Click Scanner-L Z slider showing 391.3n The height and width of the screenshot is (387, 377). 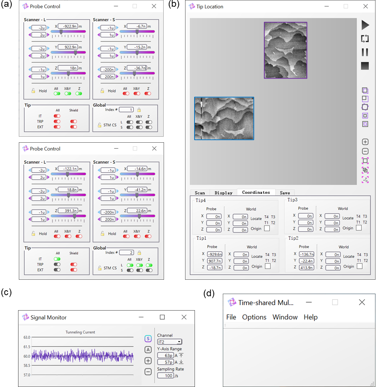tap(69, 216)
